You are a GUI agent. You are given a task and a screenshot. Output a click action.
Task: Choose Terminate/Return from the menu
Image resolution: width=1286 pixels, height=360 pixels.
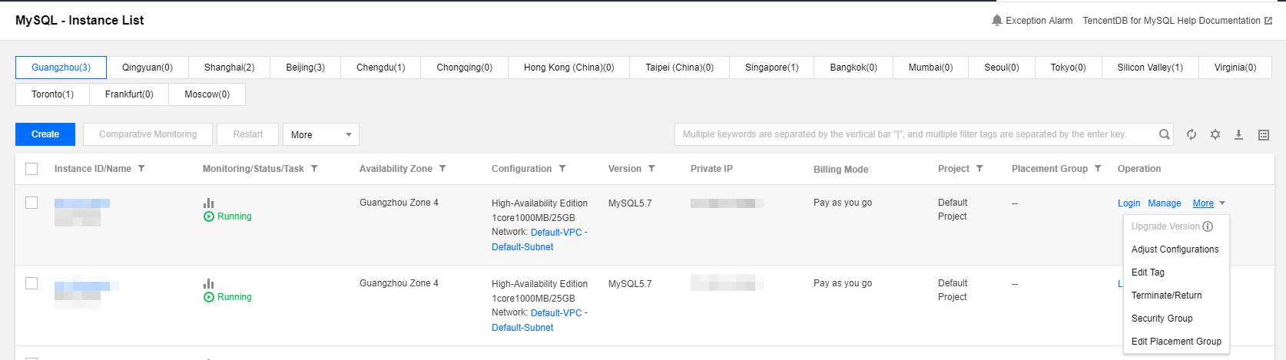click(x=1166, y=296)
